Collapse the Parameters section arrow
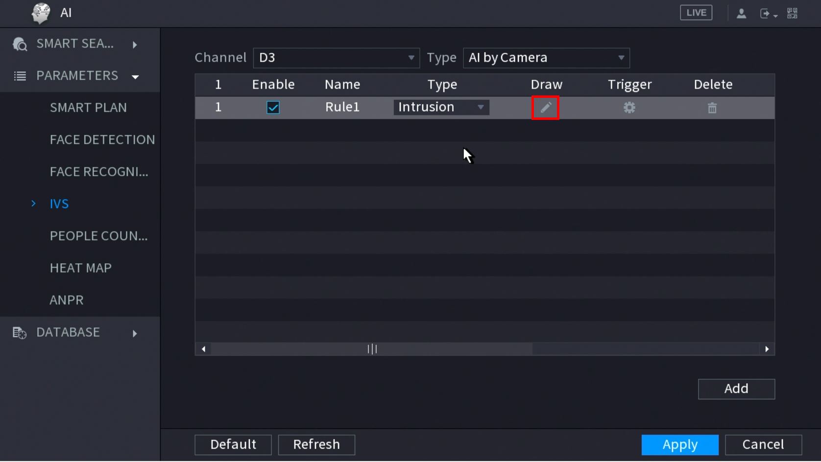 135,76
